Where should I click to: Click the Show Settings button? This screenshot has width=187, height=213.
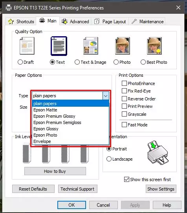[161, 189]
